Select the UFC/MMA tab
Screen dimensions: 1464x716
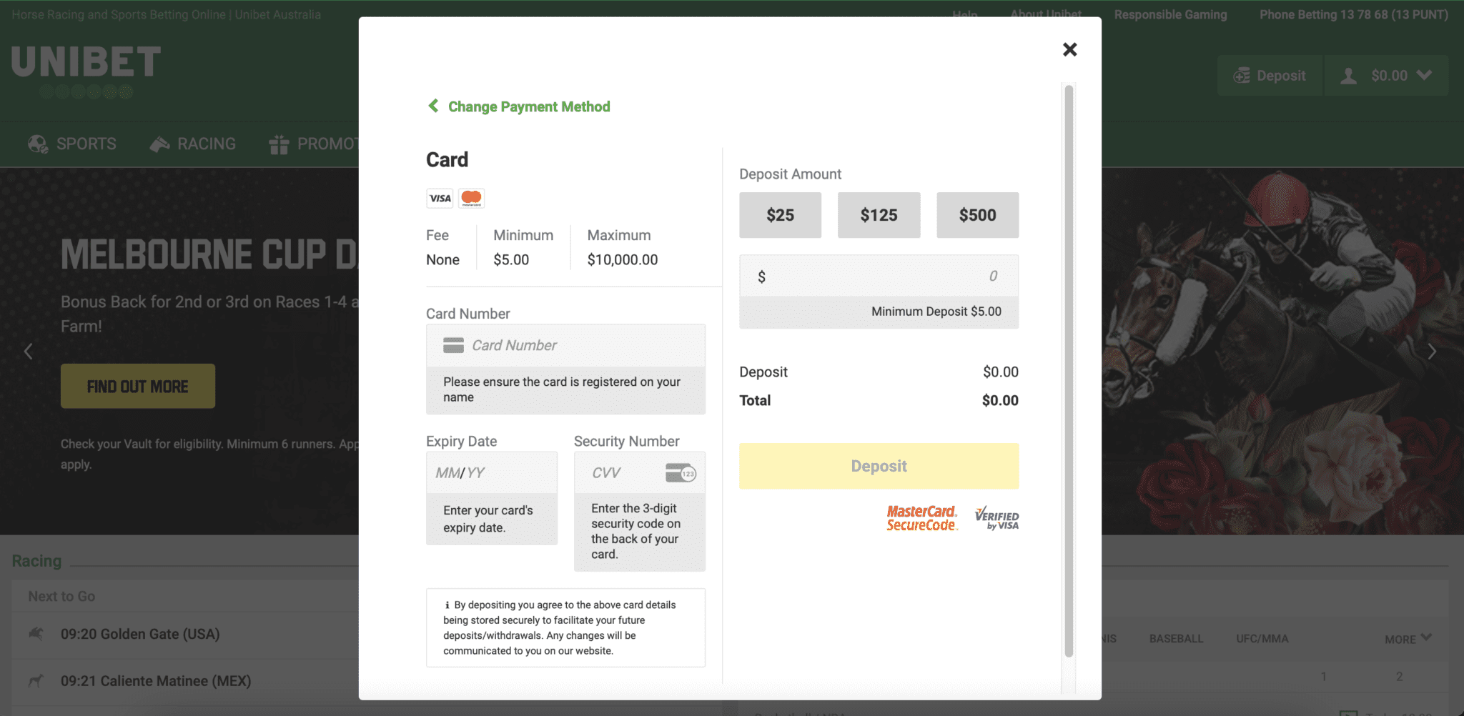click(x=1262, y=639)
